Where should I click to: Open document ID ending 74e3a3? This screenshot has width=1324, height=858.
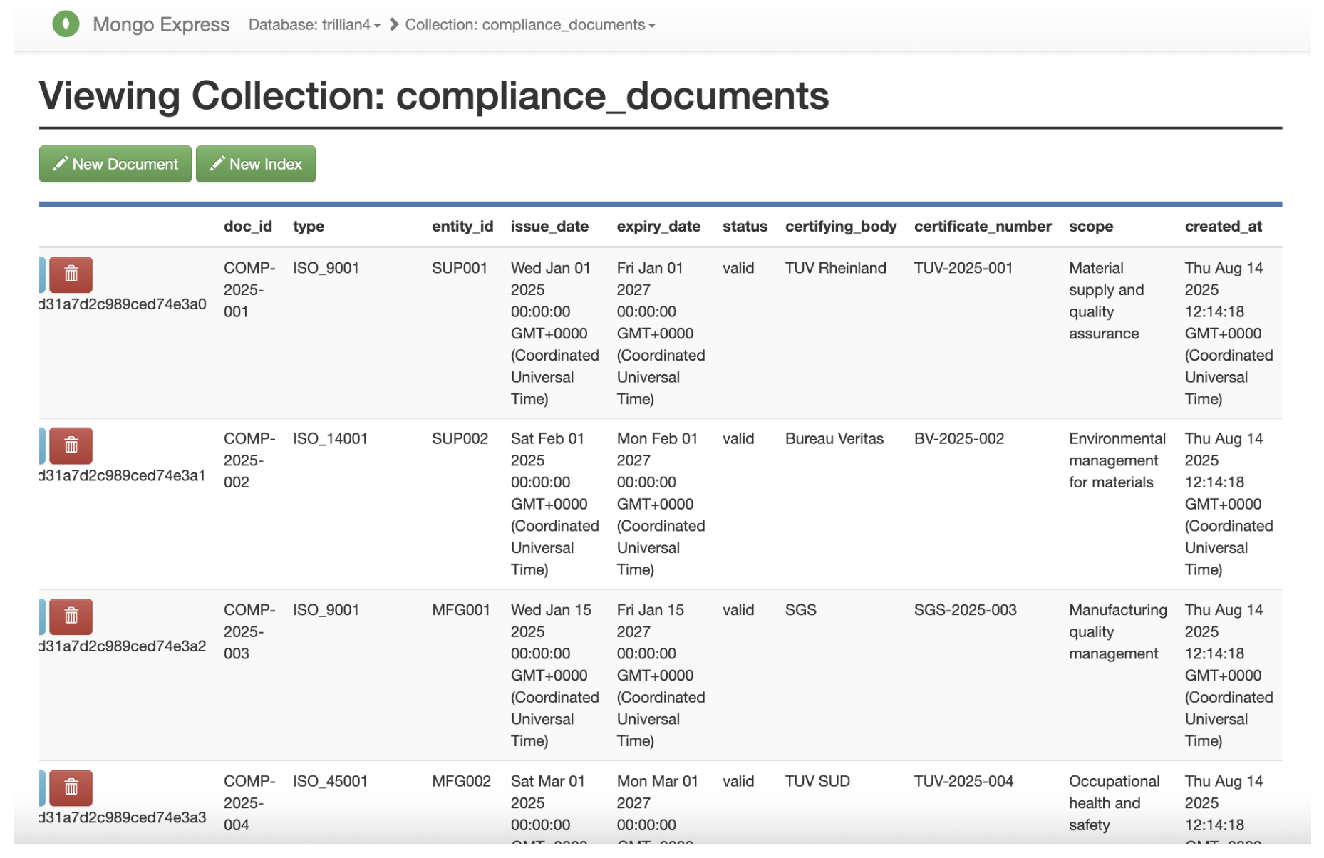(x=123, y=817)
